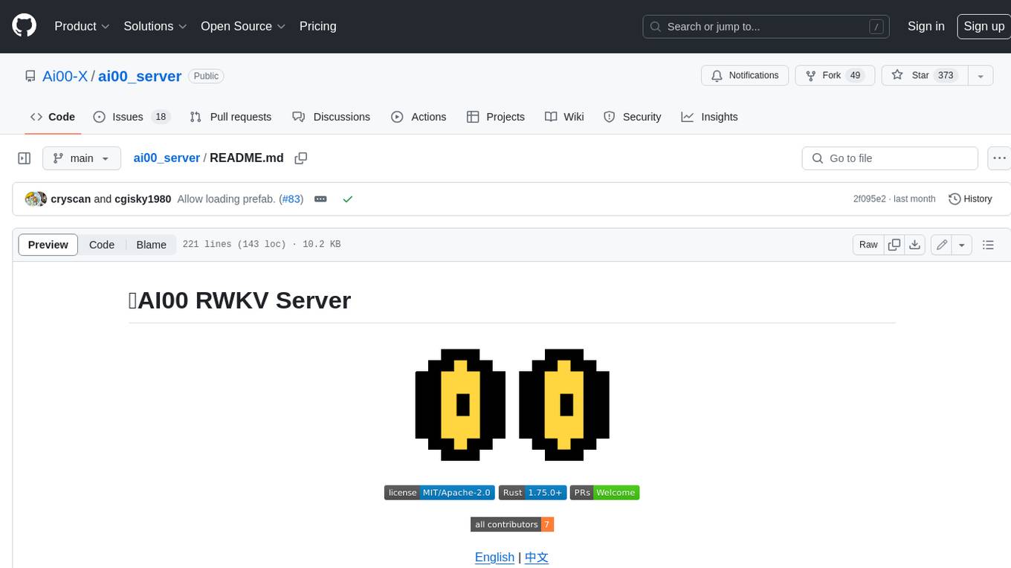Fork the repository
The image size is (1011, 568).
pos(835,76)
